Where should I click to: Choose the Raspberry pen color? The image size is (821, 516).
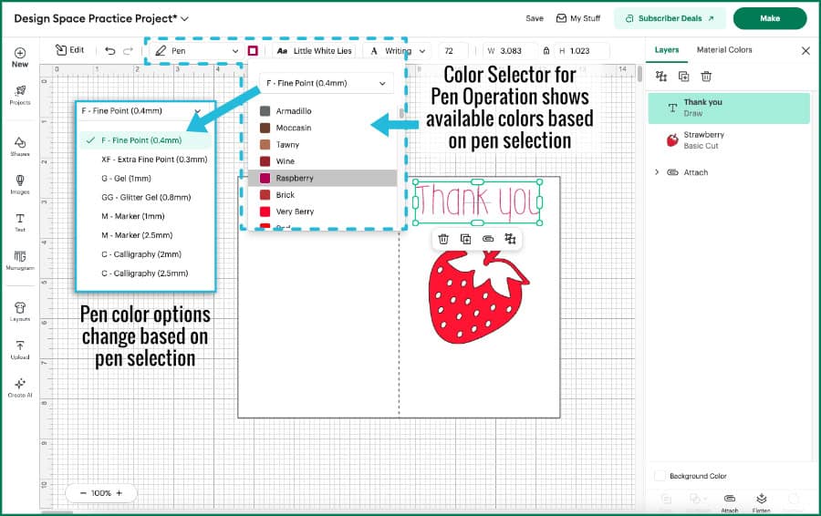point(322,178)
